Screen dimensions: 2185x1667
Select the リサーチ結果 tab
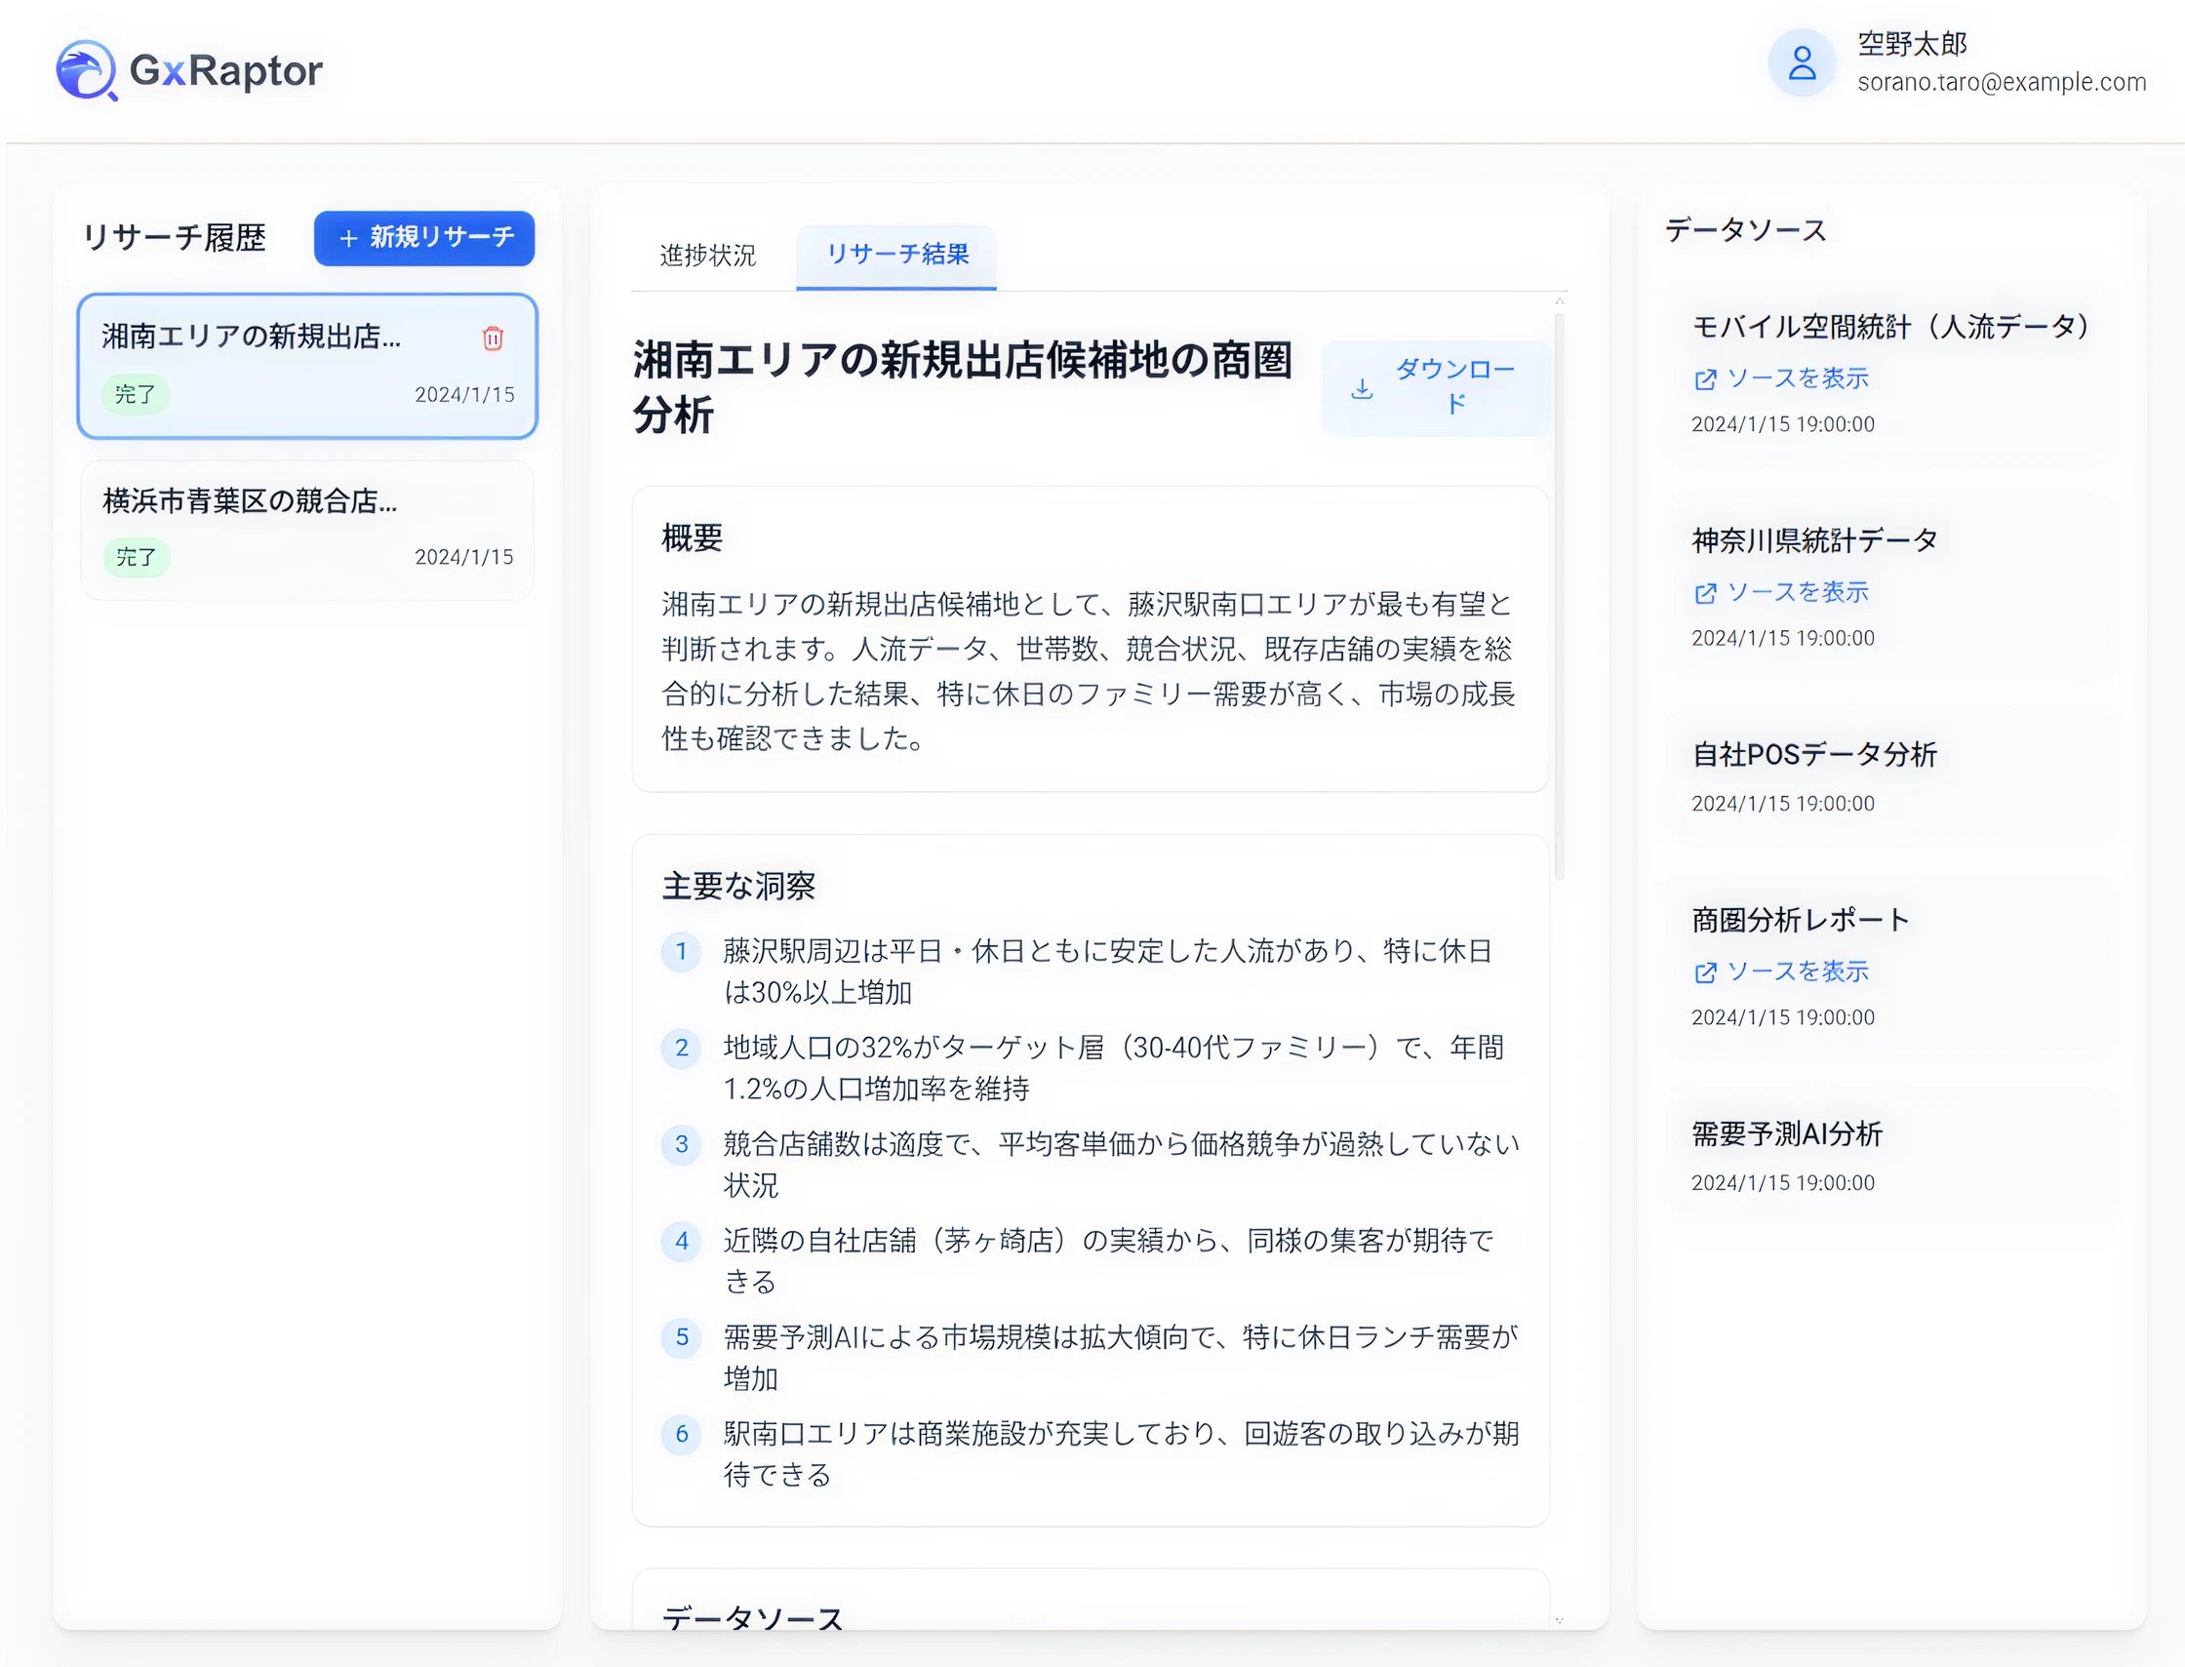[x=896, y=255]
